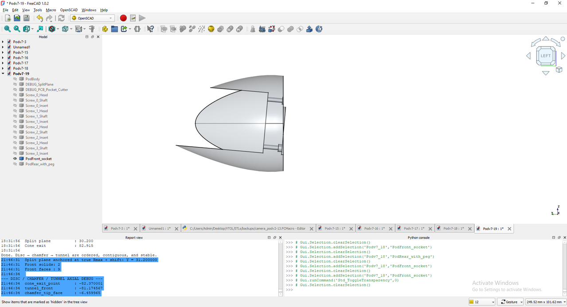Click the dimensions readout 249.52 mm x 101.62 mm
This screenshot has width=567, height=307.
coord(545,302)
